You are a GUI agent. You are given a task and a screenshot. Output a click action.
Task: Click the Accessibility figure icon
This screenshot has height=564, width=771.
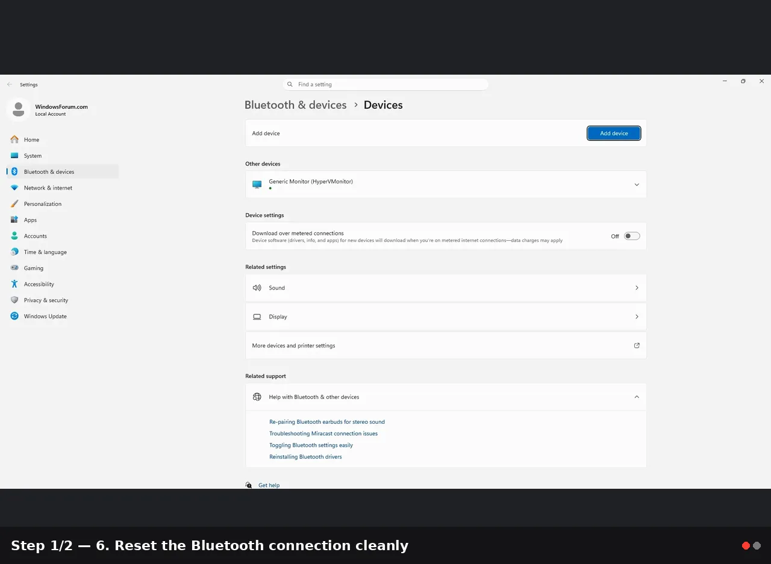coord(14,284)
